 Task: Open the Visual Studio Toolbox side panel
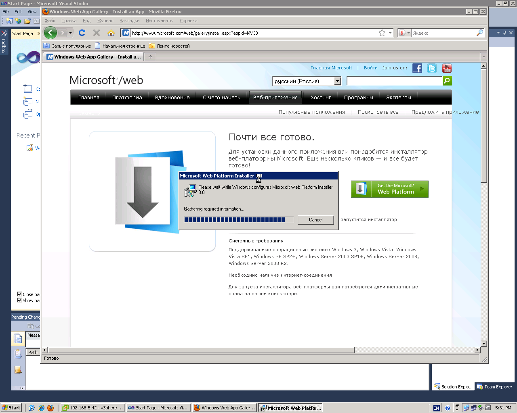point(4,42)
